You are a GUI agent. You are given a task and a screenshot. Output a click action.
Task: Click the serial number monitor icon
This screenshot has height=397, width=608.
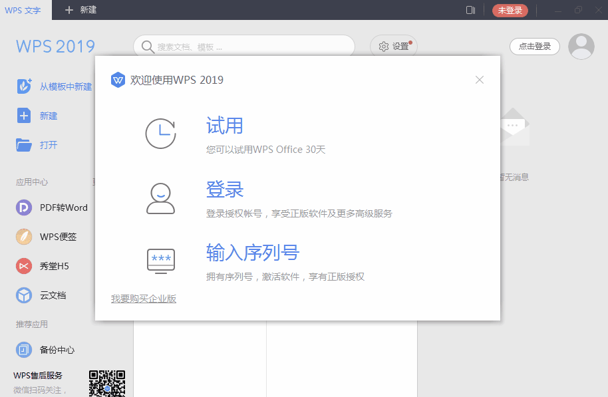[160, 261]
